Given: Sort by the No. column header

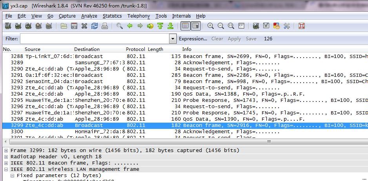Looking at the screenshot, I should [x=13, y=49].
